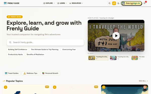Screen dimensions: 151x94
Task: Select the Productivity Hacks chip
Action: pos(15,54)
